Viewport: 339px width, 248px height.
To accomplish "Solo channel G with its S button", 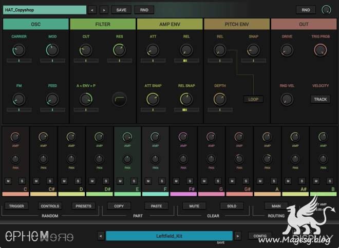I will click(x=218, y=181).
